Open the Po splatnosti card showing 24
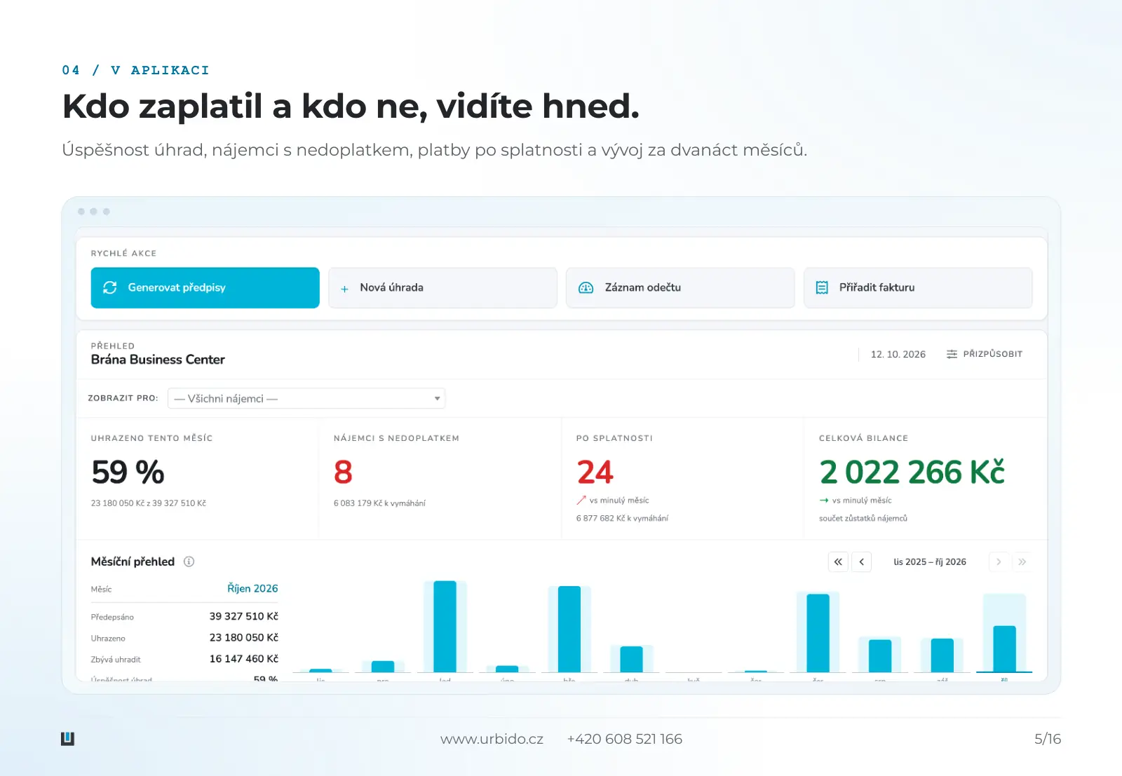Screen dimensions: 1122x776 (682, 478)
